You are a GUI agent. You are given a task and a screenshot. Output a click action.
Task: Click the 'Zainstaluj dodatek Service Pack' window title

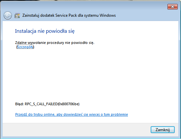(69, 15)
